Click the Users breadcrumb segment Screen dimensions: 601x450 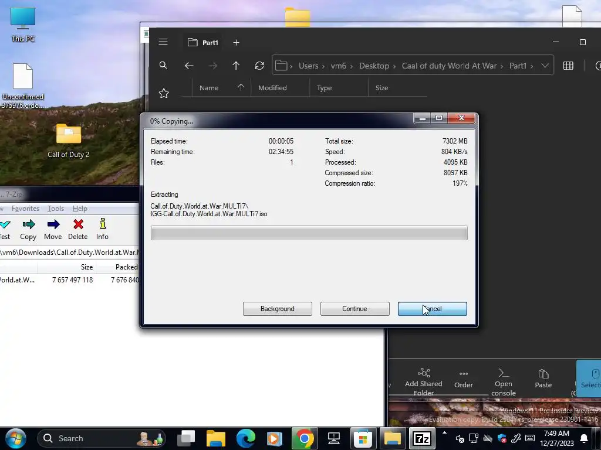click(x=309, y=66)
